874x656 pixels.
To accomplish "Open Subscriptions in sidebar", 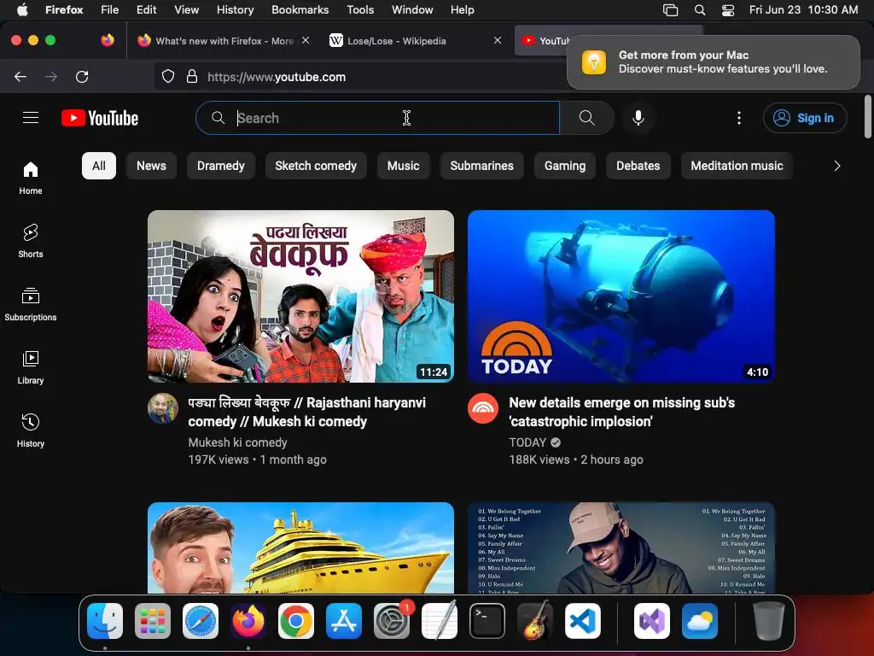I will (31, 304).
